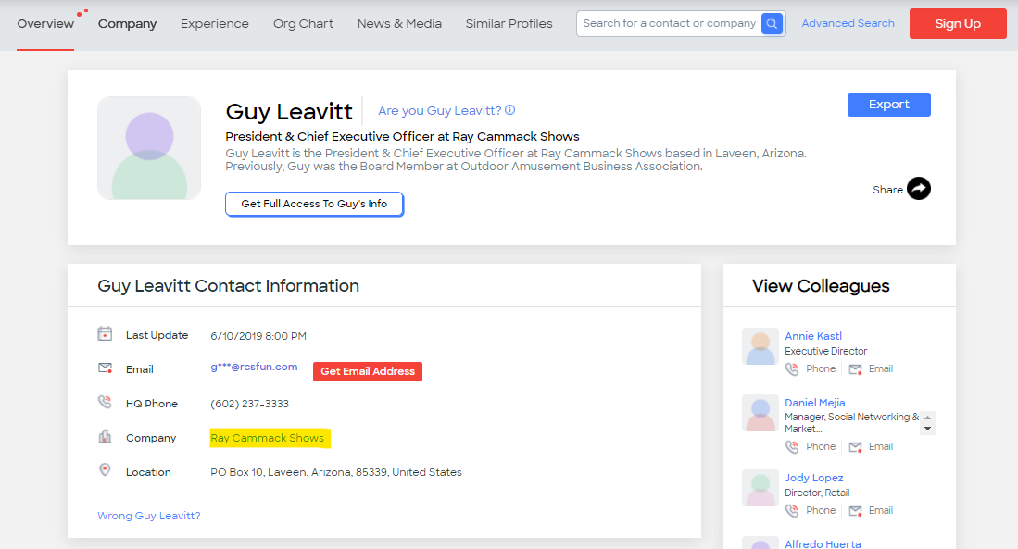Click the calendar icon next to Last Update
This screenshot has width=1018, height=549.
105,333
